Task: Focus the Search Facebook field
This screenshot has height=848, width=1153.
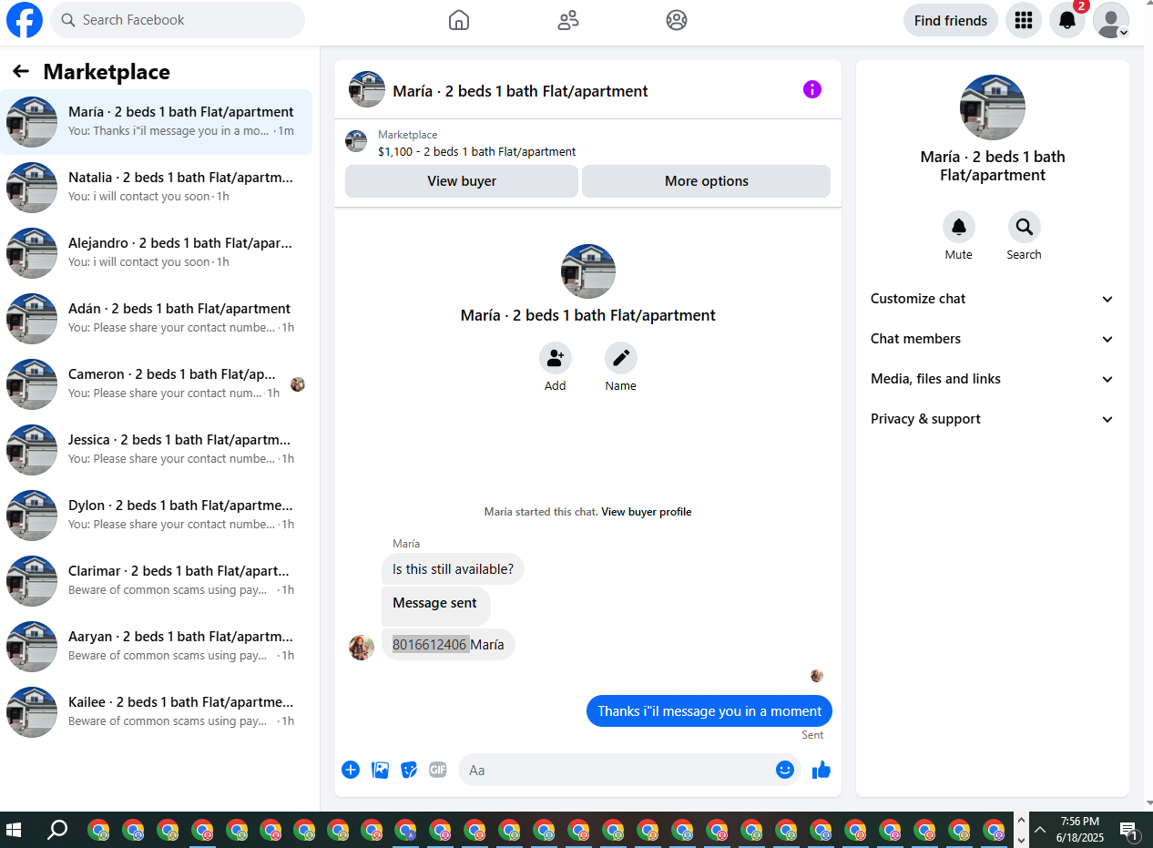Action: [178, 20]
